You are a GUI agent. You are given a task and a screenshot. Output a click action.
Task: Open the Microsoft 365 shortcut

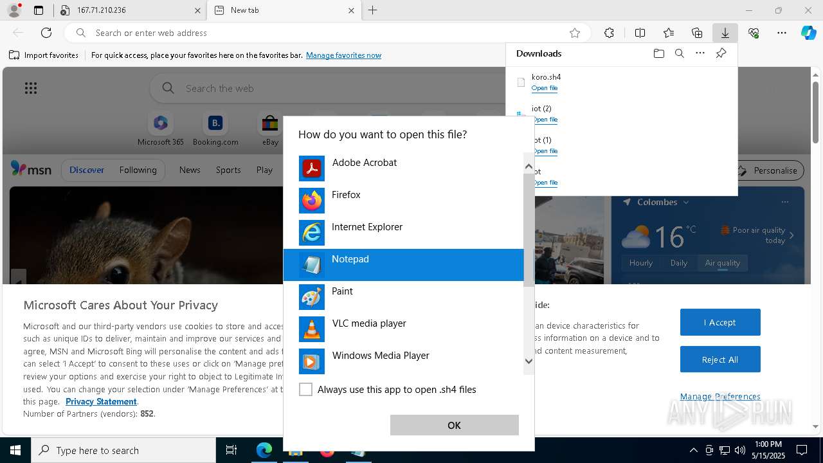coord(161,129)
